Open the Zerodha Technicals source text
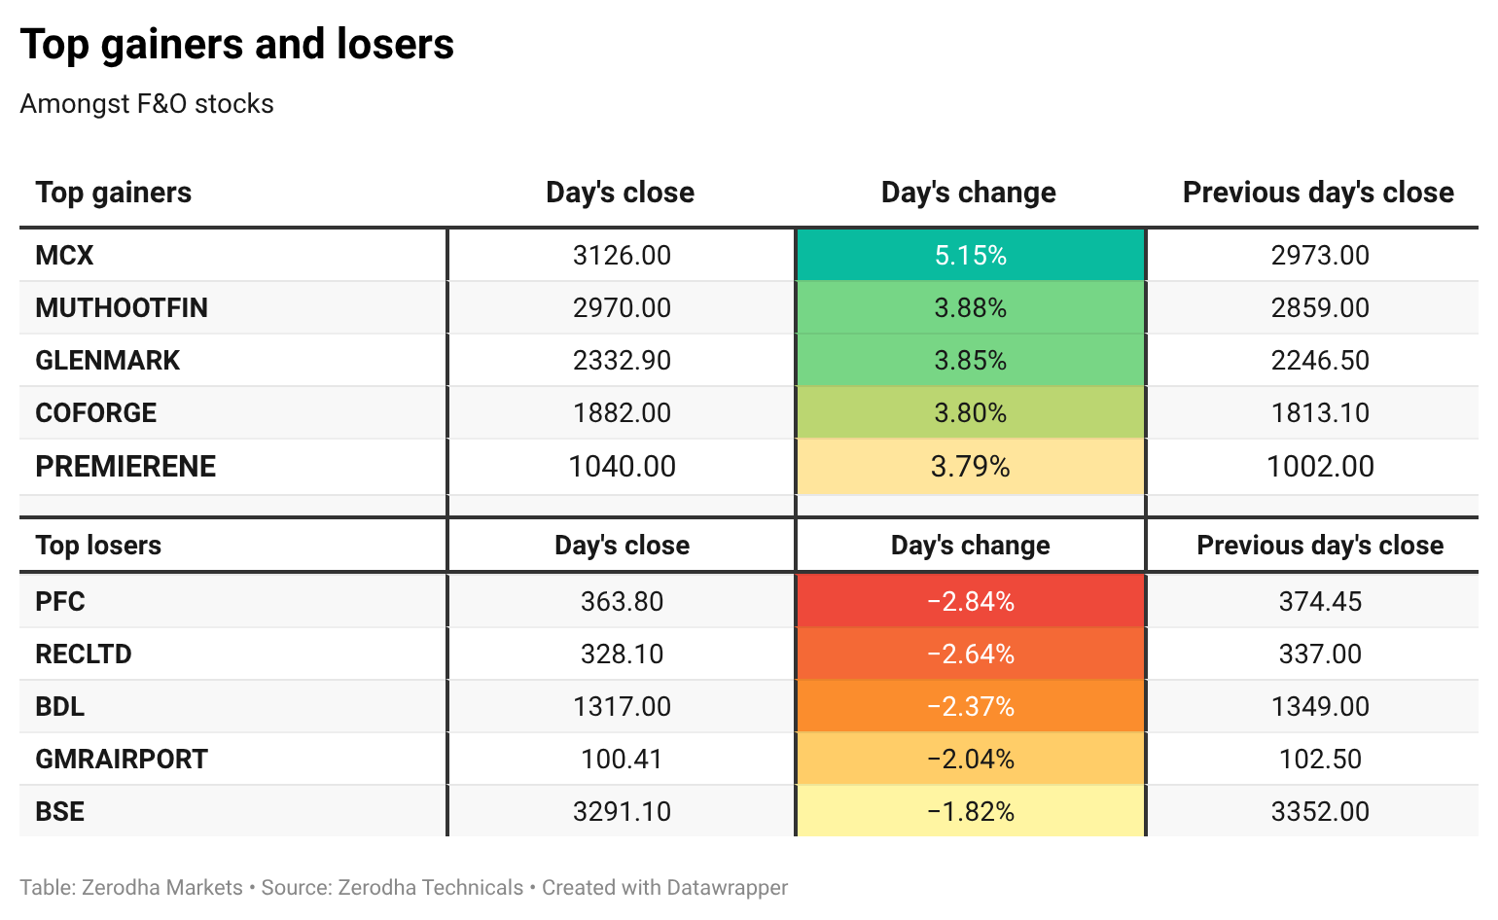The width and height of the screenshot is (1498, 920). (392, 888)
